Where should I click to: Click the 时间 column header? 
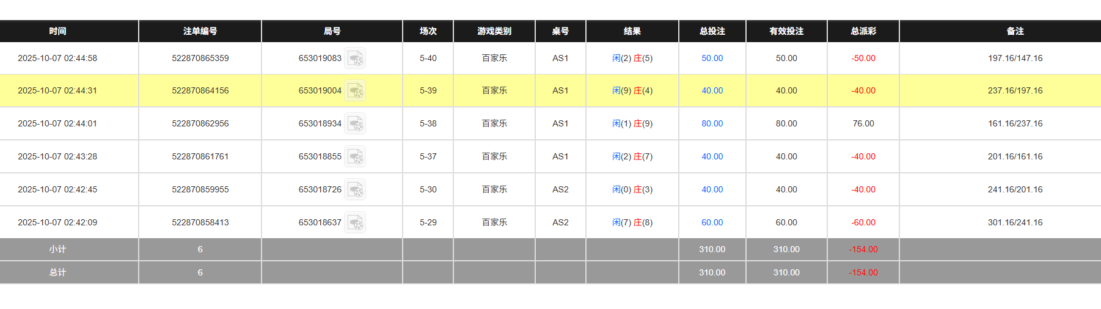tap(57, 31)
